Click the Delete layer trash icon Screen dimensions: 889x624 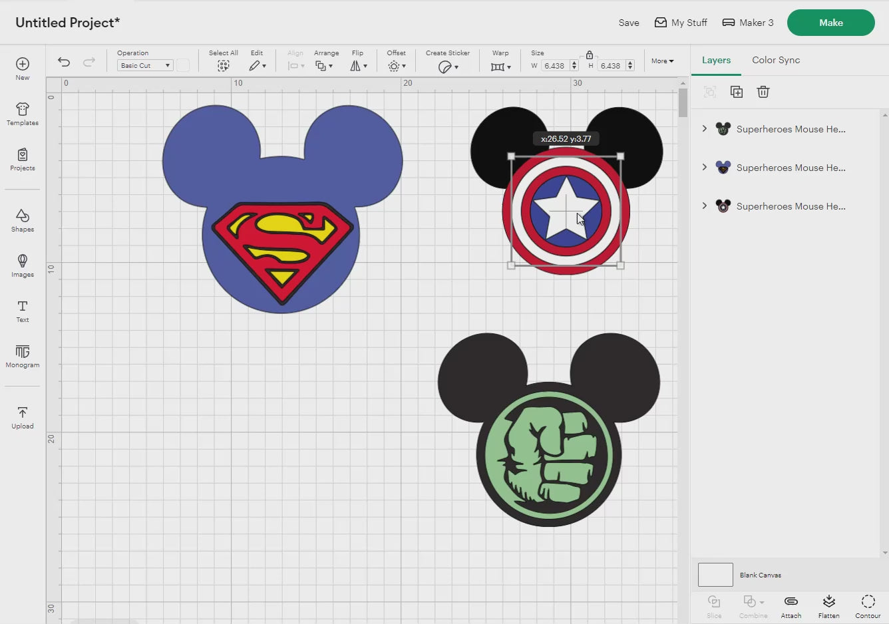click(x=763, y=92)
